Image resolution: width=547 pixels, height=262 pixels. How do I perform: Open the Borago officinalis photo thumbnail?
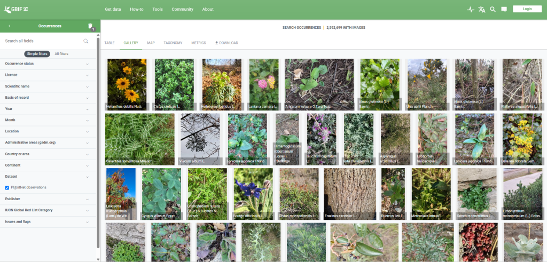(253, 194)
